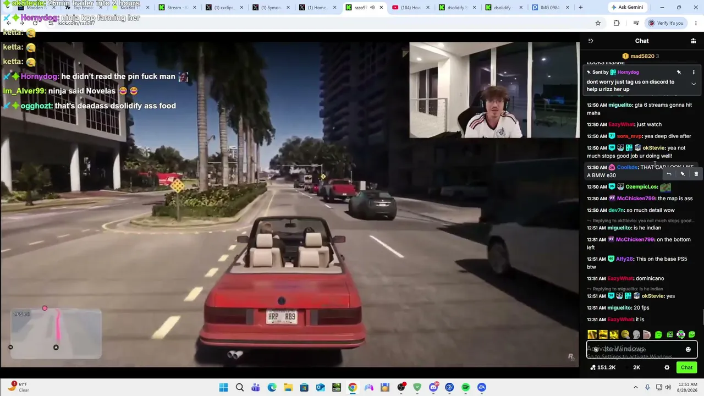
Task: Click the Verify it's you profile button
Action: click(665, 23)
